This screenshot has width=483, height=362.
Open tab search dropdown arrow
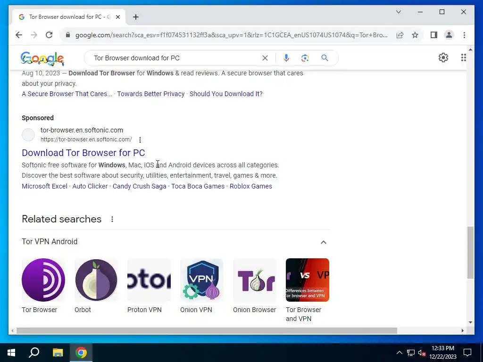tap(399, 12)
